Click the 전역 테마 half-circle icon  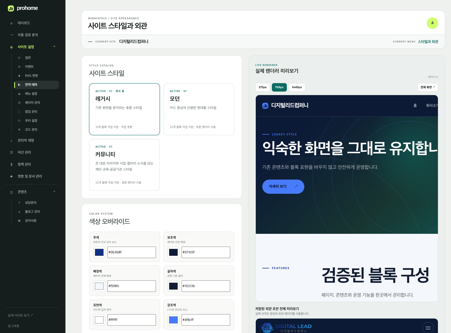19,85
